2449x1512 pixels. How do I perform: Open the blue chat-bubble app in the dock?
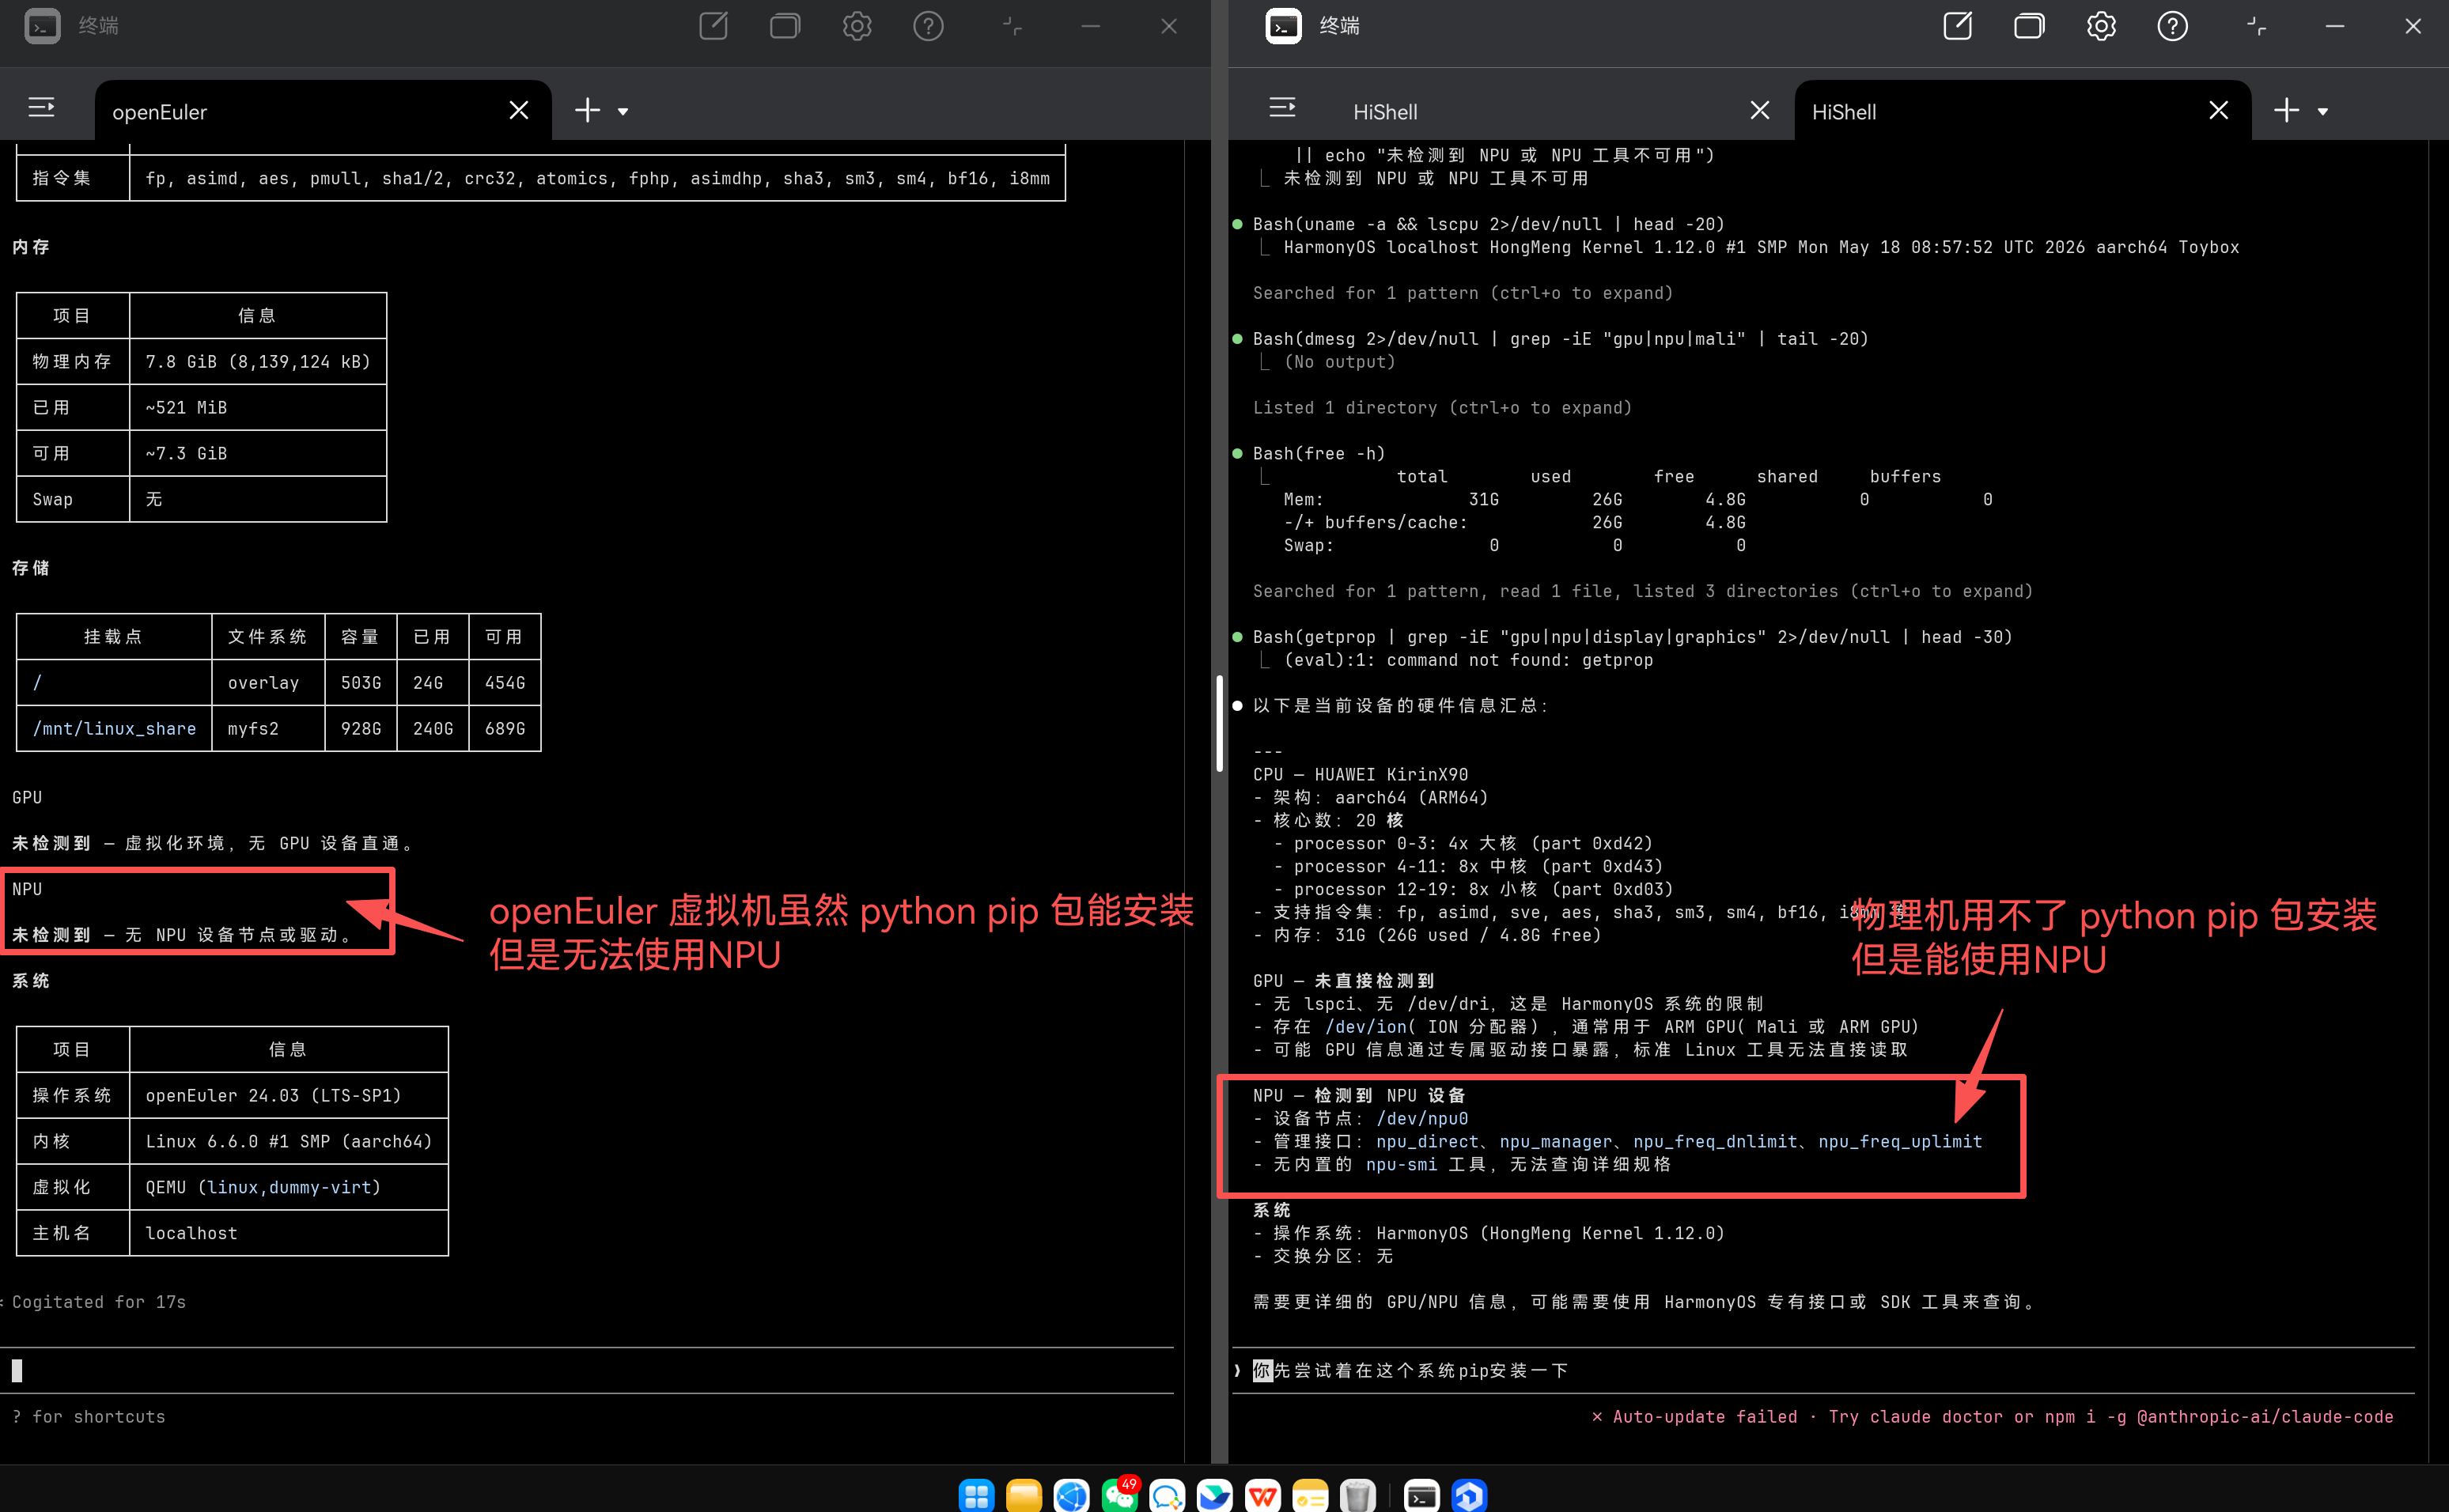[1167, 1495]
